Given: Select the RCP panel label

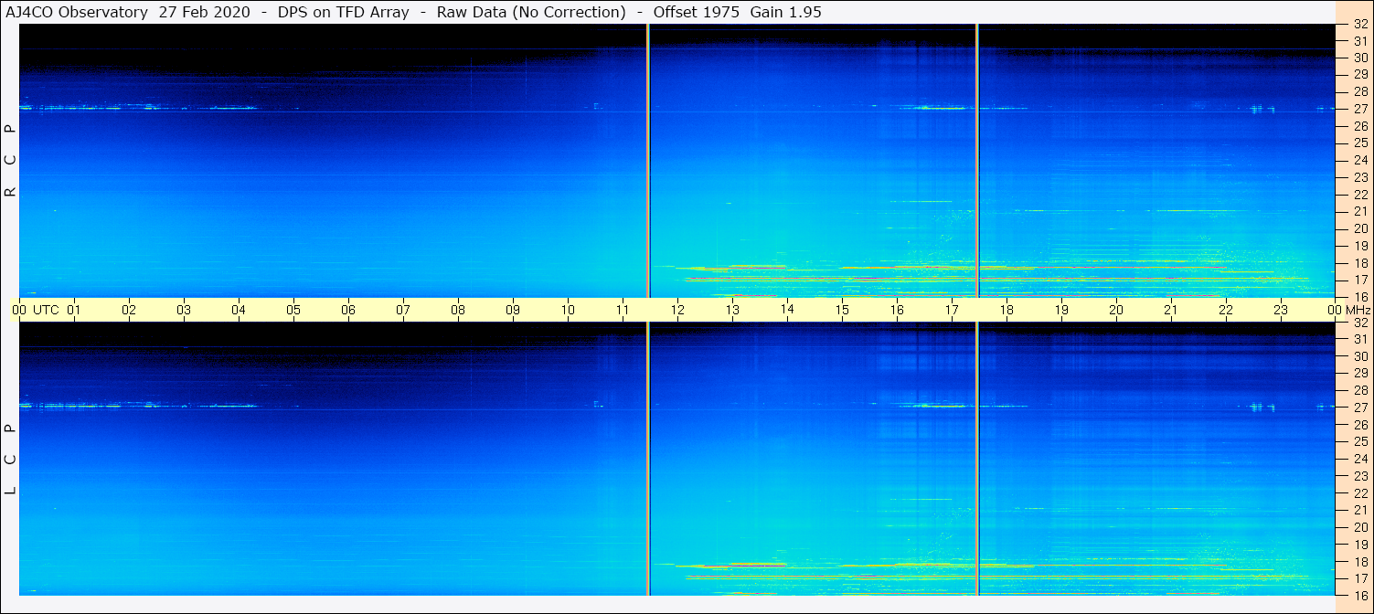Looking at the screenshot, I should 10,162.
